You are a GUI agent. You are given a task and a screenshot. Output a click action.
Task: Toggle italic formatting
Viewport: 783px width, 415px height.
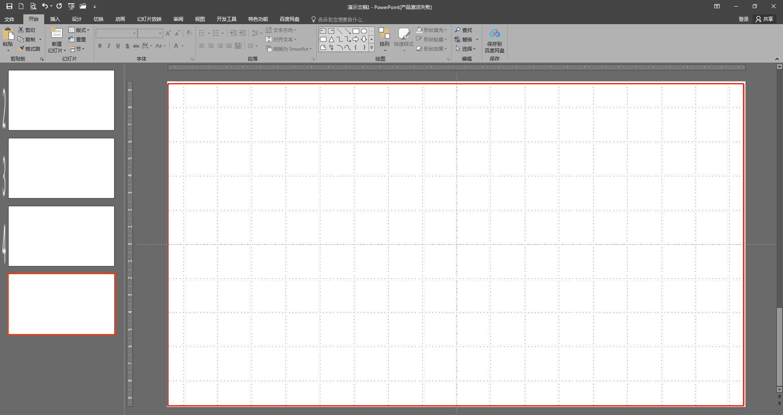(x=109, y=46)
